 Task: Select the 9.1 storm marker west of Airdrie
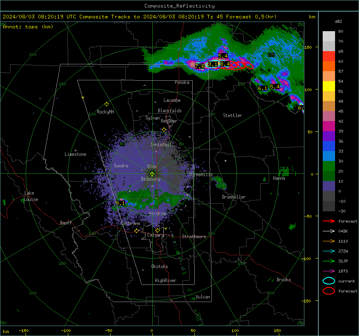coord(120,203)
